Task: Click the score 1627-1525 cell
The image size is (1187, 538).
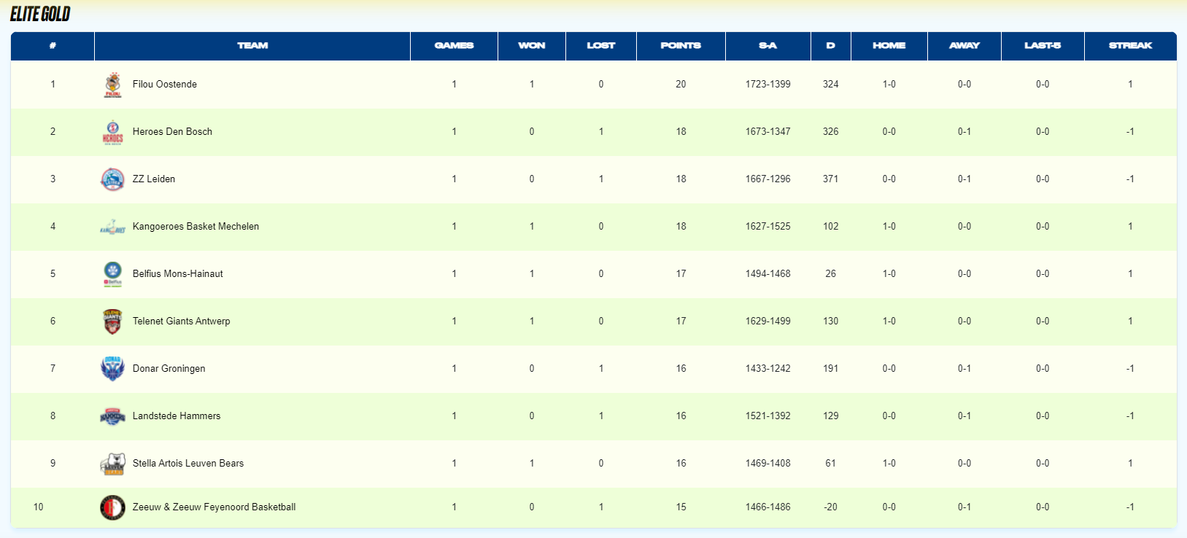Action: coord(768,227)
